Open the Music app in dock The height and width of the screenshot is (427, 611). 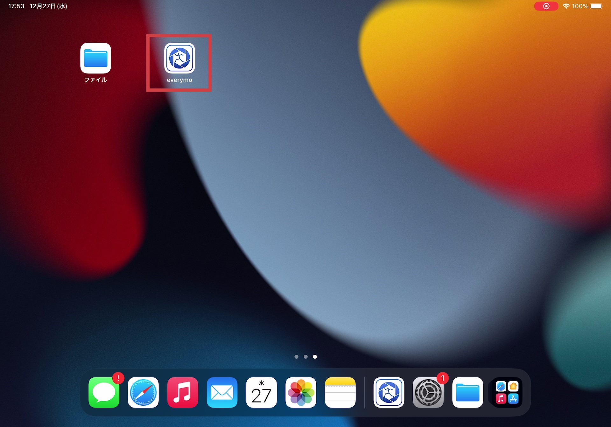coord(183,392)
